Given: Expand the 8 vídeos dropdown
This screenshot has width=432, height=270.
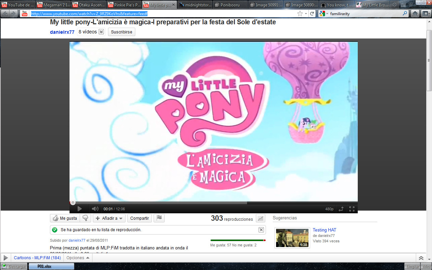Looking at the screenshot, I should tap(91, 32).
